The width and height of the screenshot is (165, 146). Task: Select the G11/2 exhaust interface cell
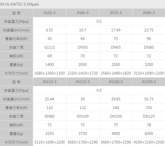[49, 47]
